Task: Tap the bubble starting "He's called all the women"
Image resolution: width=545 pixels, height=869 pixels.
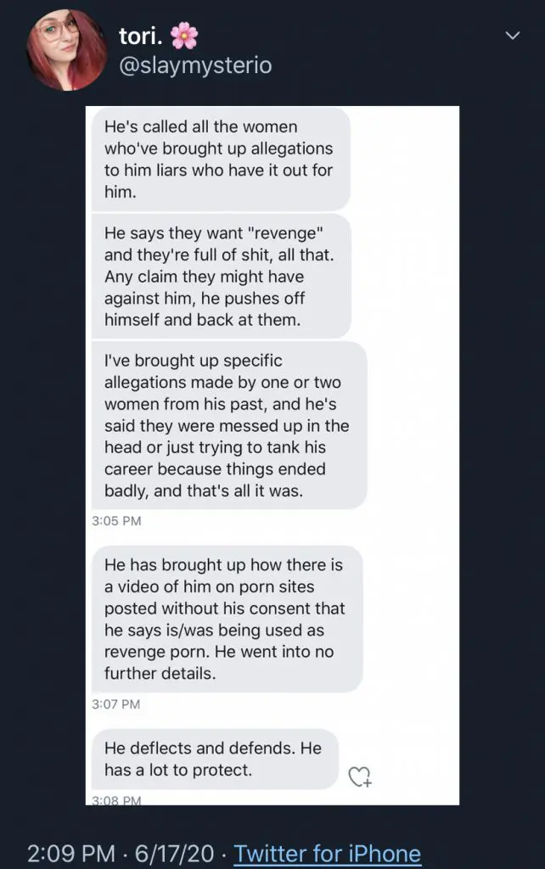Action: click(219, 159)
